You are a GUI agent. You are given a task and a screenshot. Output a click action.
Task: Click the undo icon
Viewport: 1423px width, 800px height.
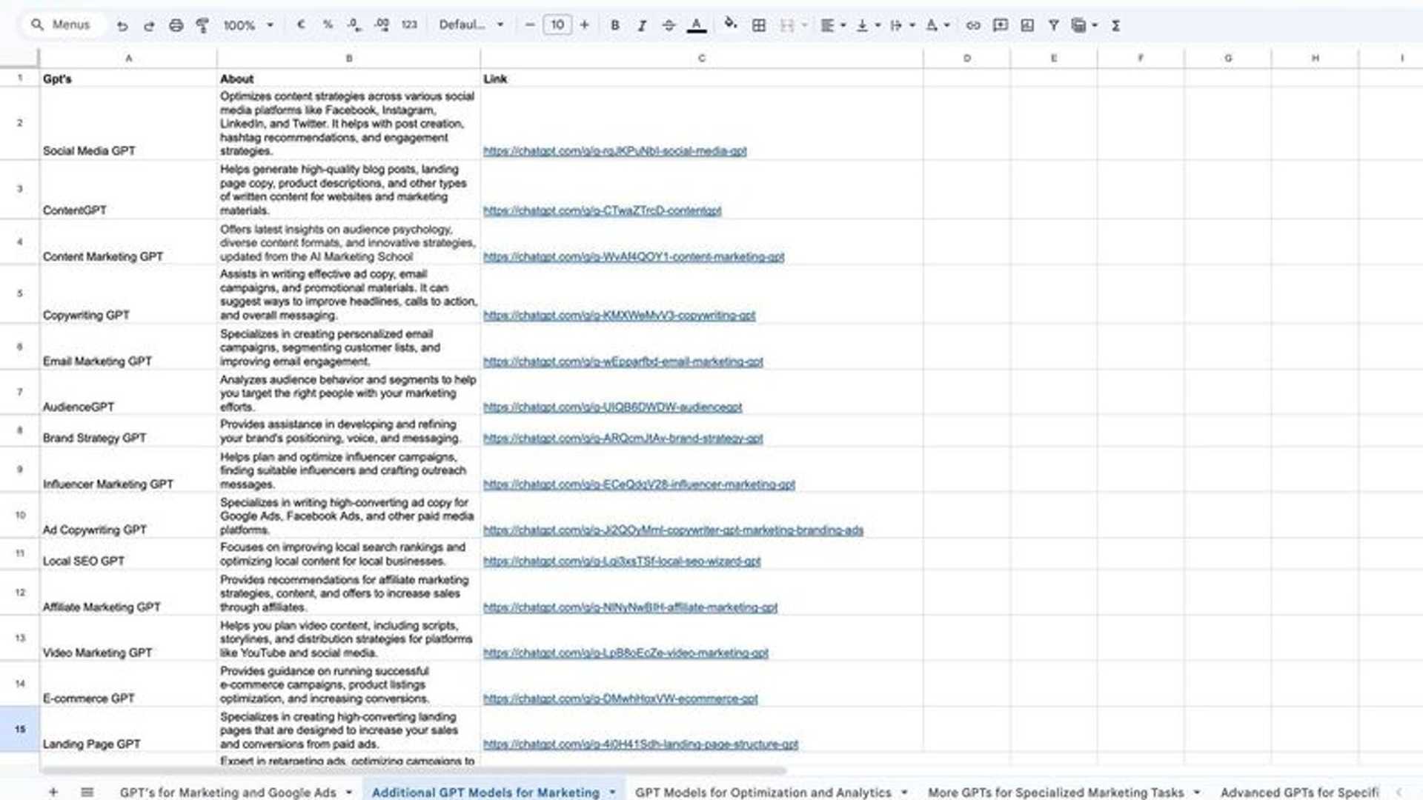click(122, 25)
